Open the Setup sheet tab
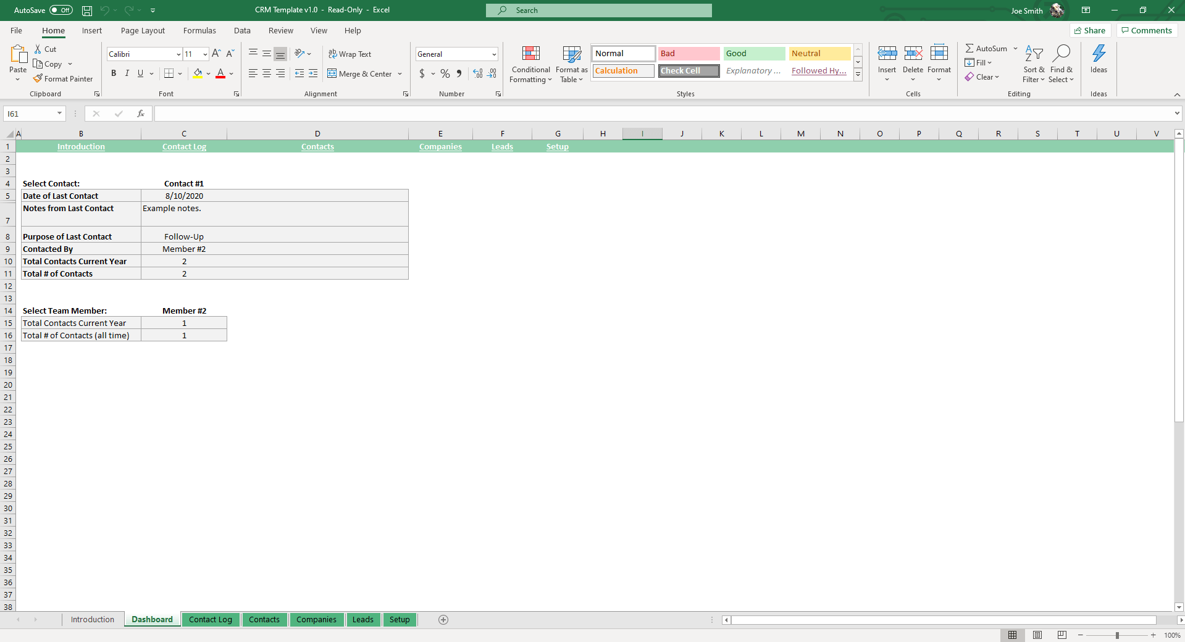The width and height of the screenshot is (1185, 642). coord(400,620)
